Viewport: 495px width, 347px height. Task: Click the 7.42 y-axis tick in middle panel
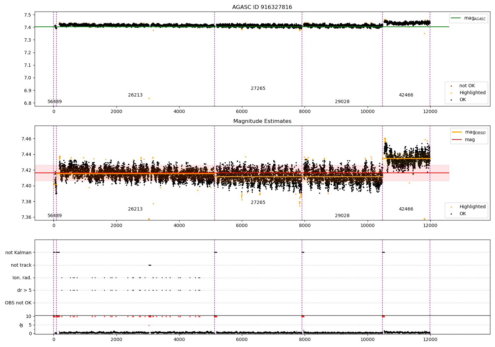(26, 170)
